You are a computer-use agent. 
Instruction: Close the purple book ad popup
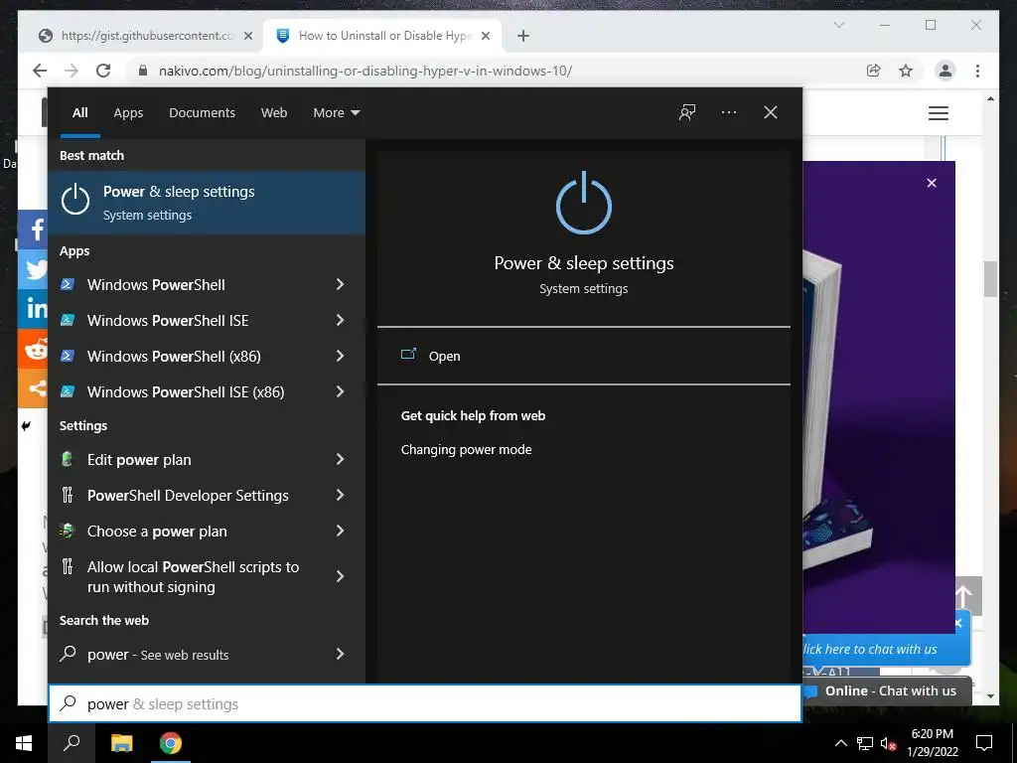(x=932, y=183)
